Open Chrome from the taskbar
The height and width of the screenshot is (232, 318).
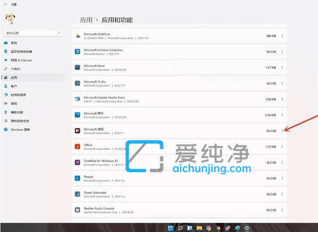218,228
